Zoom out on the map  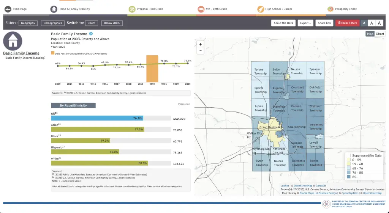pyautogui.click(x=201, y=51)
